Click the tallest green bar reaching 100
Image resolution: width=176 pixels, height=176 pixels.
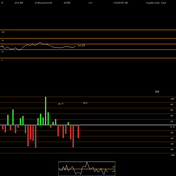click(46, 111)
